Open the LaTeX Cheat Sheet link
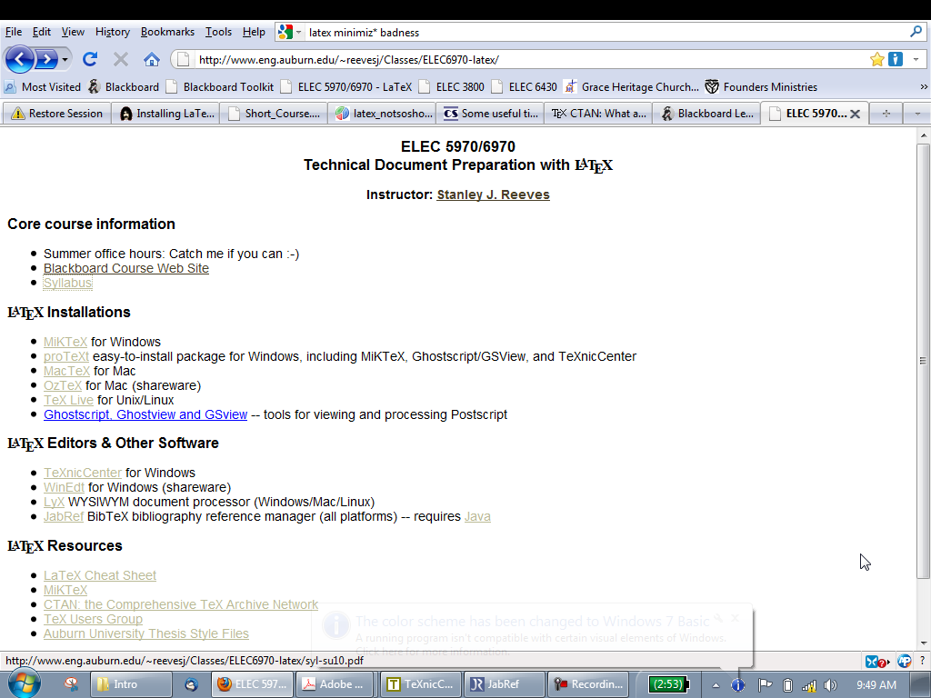The height and width of the screenshot is (698, 931). (100, 575)
